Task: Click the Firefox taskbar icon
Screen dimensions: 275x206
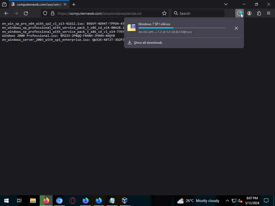Action: click(x=46, y=201)
